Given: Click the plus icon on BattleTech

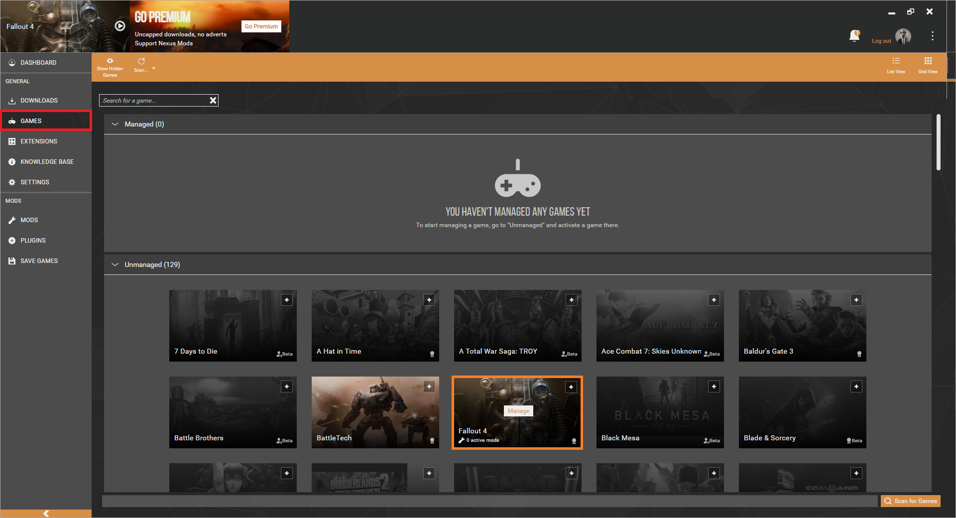Looking at the screenshot, I should [429, 387].
